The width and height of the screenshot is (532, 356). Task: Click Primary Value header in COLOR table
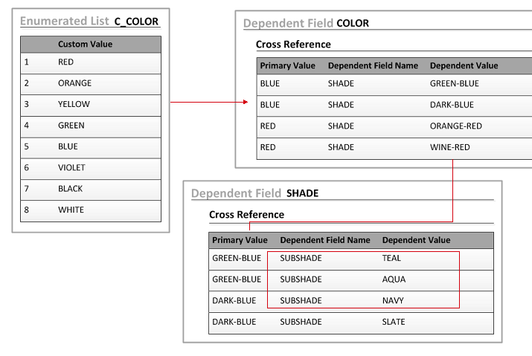coord(287,65)
